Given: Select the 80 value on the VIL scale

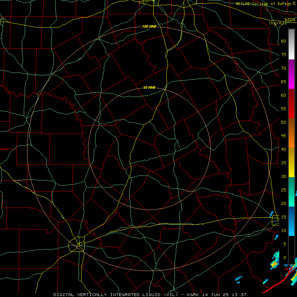Looking at the screenshot, I should 283,41.
